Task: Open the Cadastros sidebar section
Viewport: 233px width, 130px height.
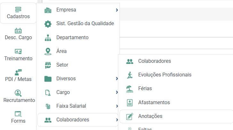Action: pyautogui.click(x=18, y=13)
